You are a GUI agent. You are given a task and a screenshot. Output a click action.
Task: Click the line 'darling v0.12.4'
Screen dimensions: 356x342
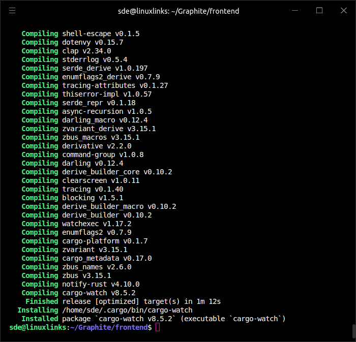pyautogui.click(x=93, y=163)
